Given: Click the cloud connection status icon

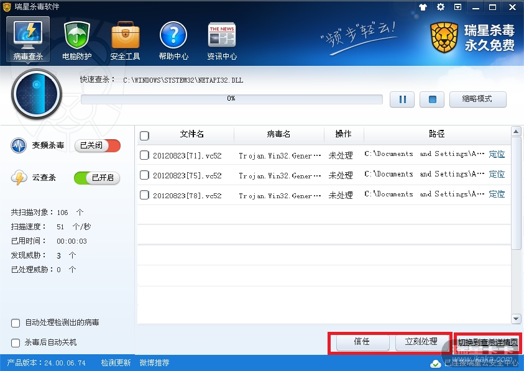Looking at the screenshot, I should tap(436, 364).
